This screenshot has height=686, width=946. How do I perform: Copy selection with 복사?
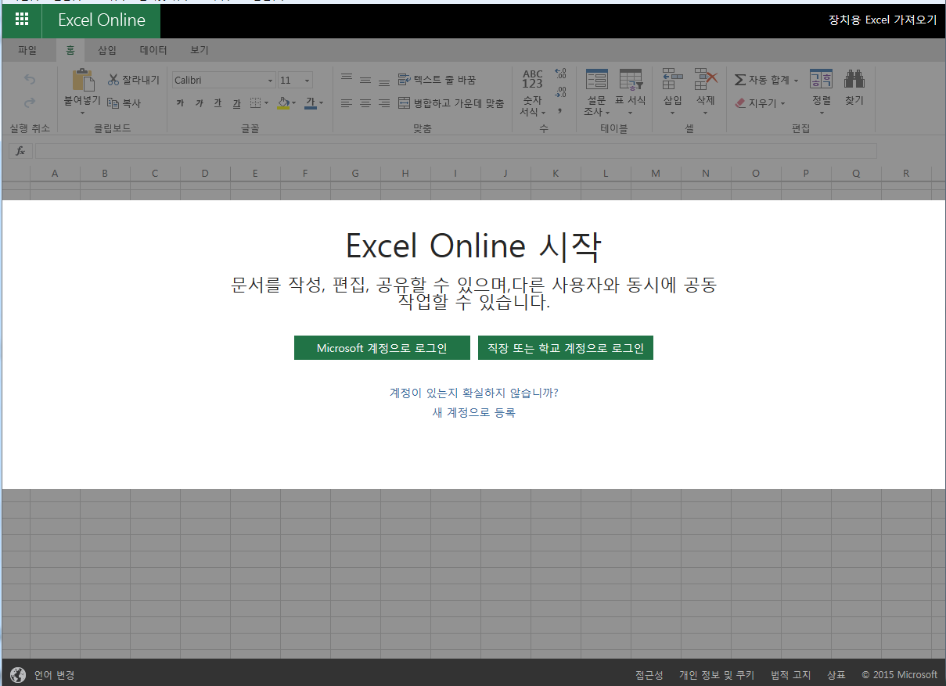pyautogui.click(x=124, y=102)
